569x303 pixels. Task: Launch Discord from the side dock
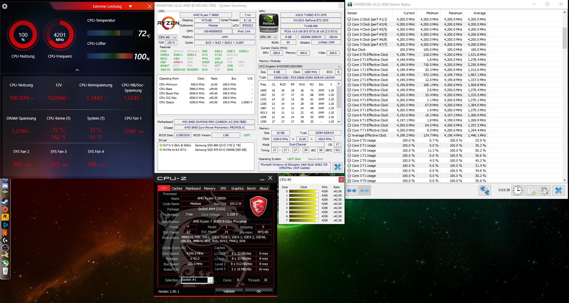pos(5,186)
